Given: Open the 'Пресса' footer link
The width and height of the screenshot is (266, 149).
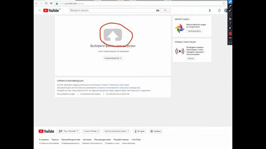Looking at the screenshot, I should click(x=55, y=140).
